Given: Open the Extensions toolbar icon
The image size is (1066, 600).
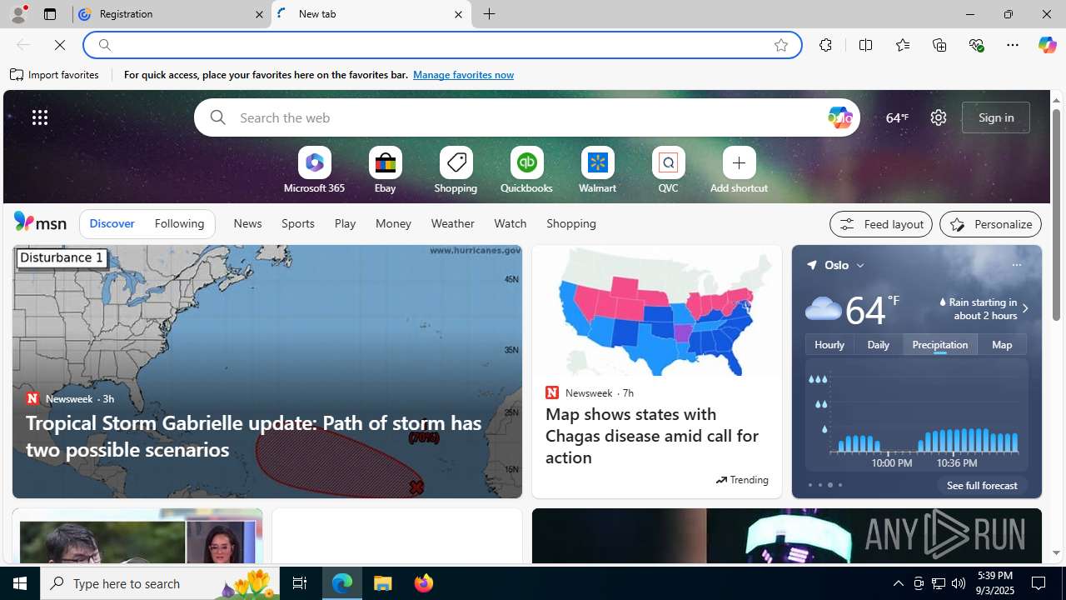Looking at the screenshot, I should (825, 45).
